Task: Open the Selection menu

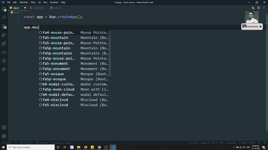Action: tap(23, 2)
